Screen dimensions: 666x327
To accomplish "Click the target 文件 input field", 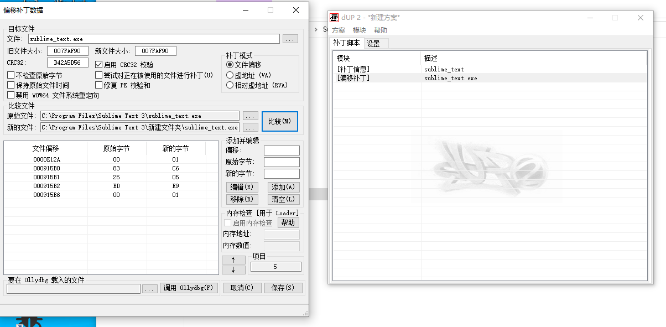I will pyautogui.click(x=154, y=39).
